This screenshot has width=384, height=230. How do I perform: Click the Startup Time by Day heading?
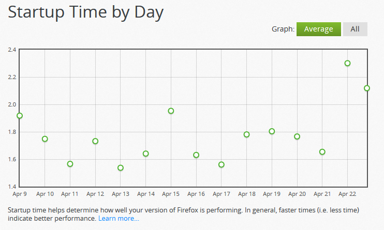(x=86, y=12)
